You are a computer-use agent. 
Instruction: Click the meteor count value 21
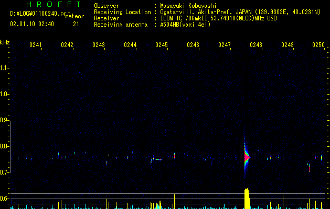76,24
